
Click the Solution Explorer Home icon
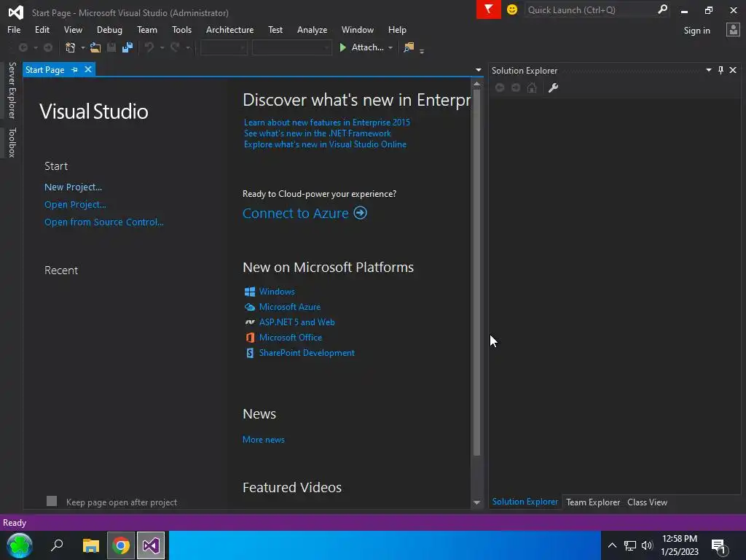tap(532, 87)
